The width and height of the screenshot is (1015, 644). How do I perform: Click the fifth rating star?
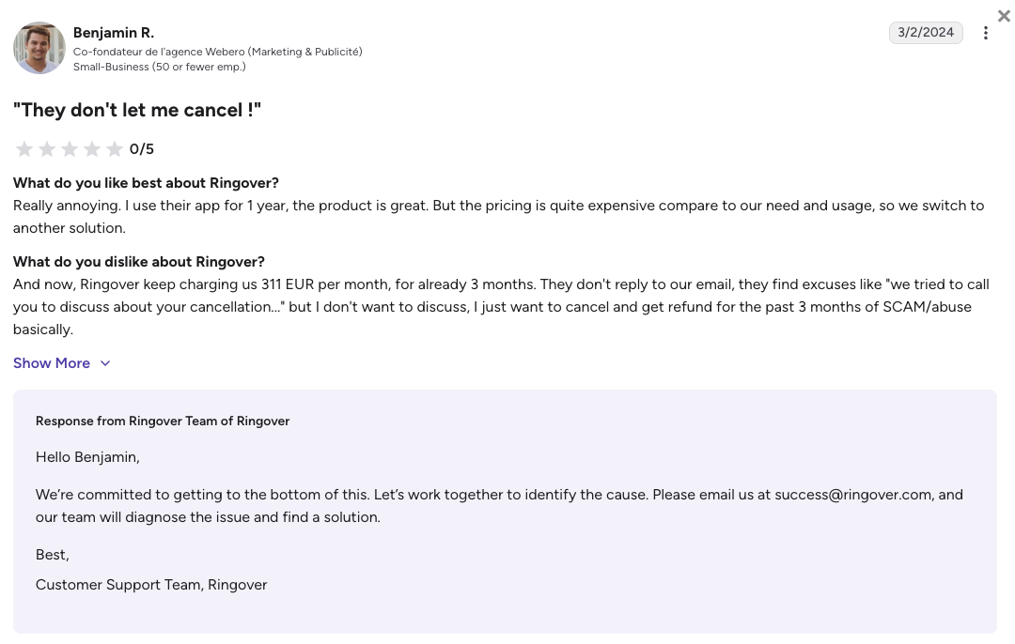115,149
